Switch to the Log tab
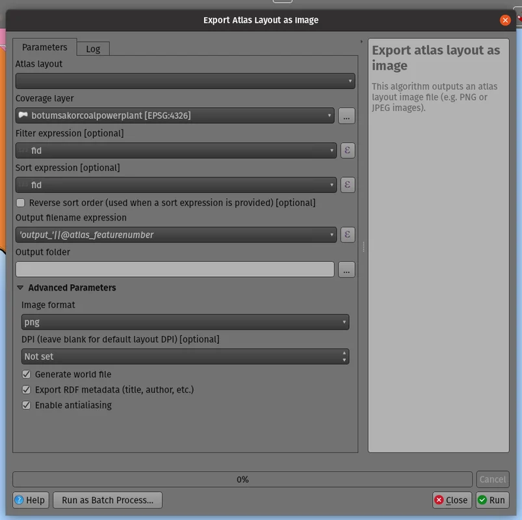The image size is (522, 520). tap(93, 49)
